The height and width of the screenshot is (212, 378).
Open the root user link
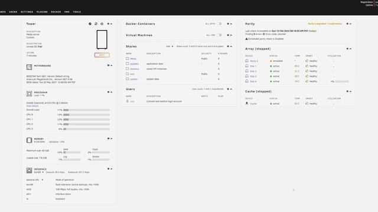tap(132, 101)
